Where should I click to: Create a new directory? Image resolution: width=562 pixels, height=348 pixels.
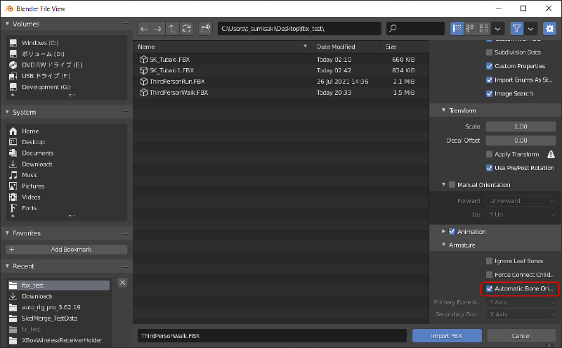(206, 28)
